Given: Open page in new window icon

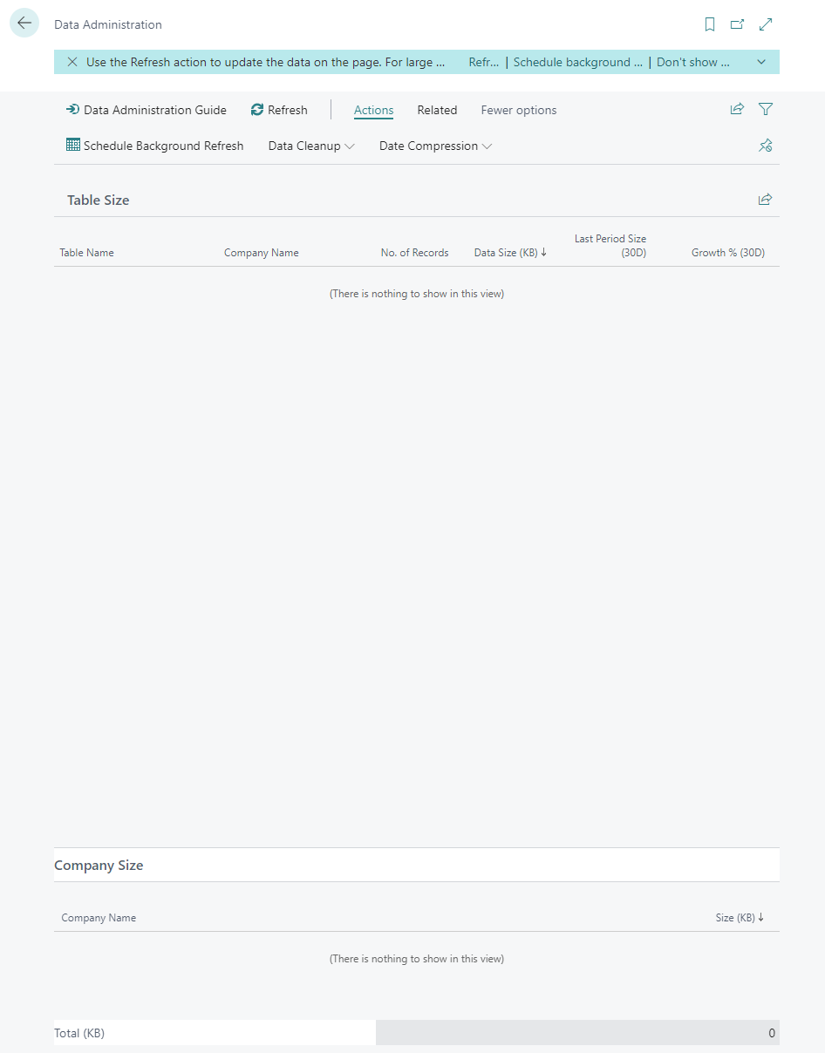Looking at the screenshot, I should pyautogui.click(x=738, y=24).
